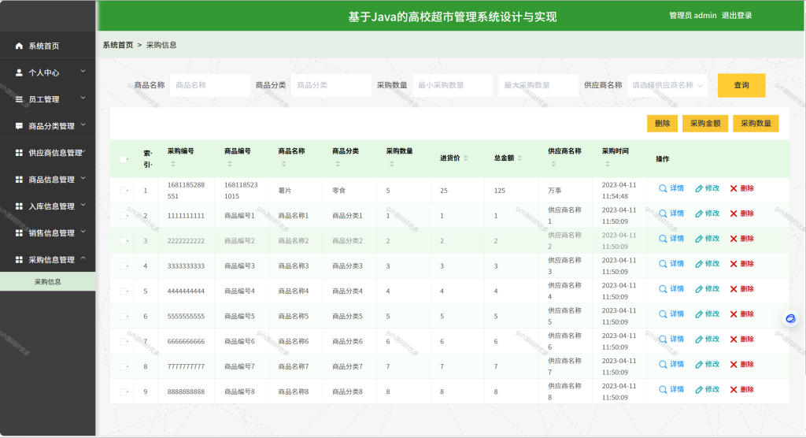Focus the 最小采购数量 input field

[x=453, y=85]
